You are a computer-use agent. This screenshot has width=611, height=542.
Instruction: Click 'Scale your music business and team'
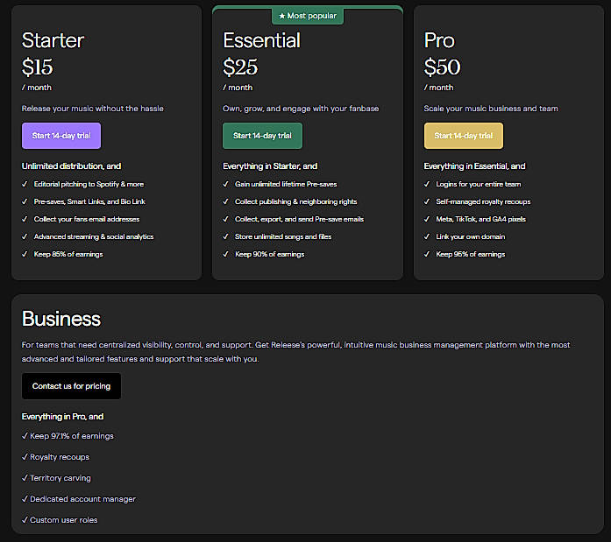(491, 109)
